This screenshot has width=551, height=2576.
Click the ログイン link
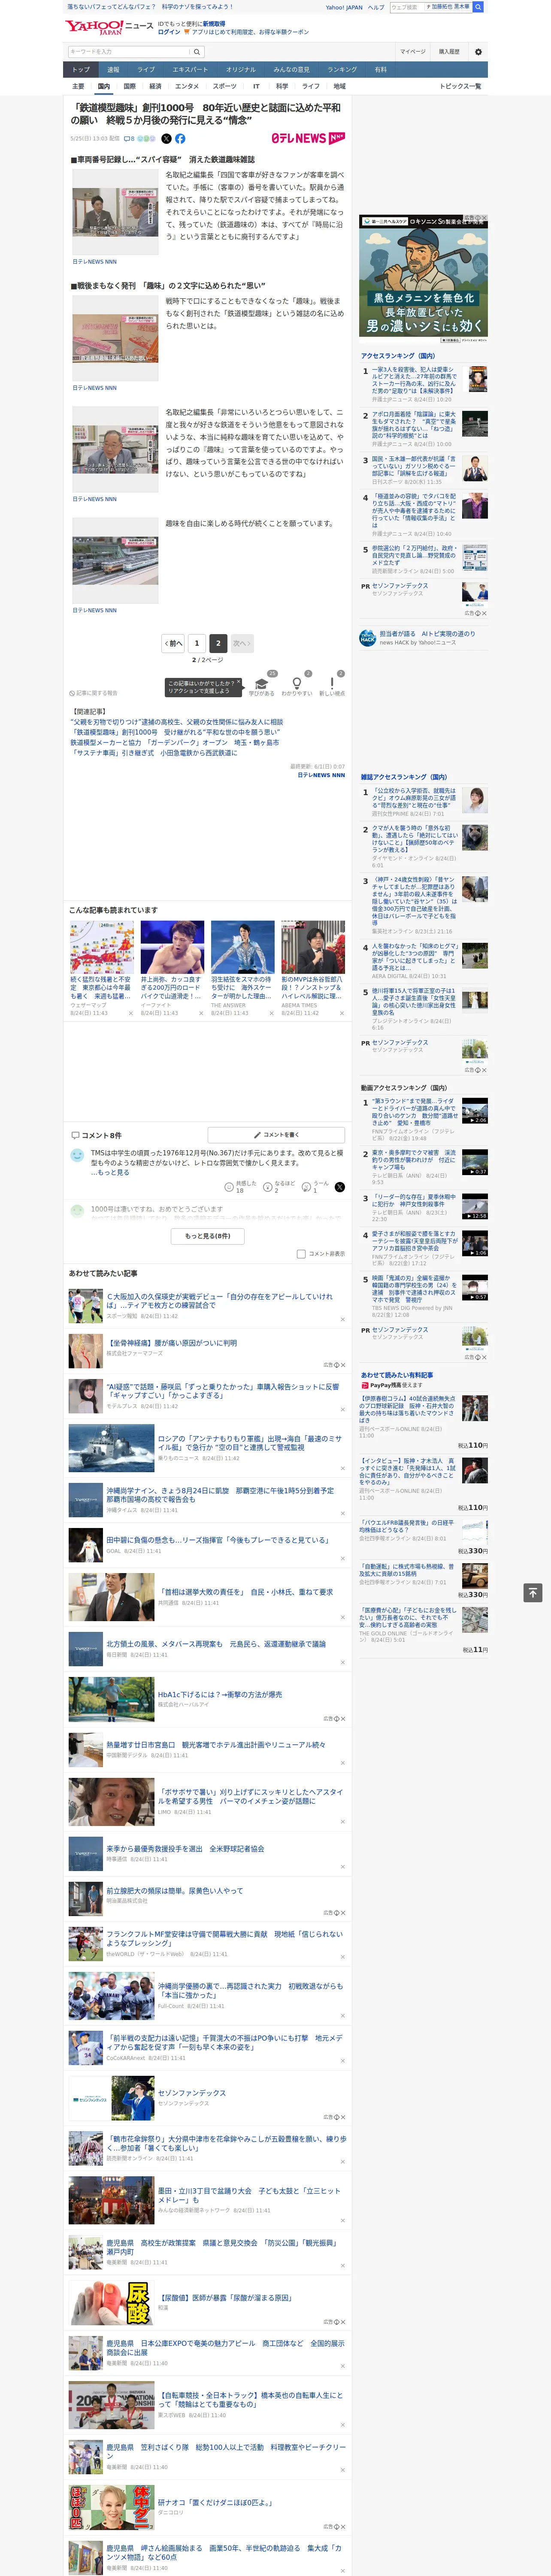click(x=170, y=32)
